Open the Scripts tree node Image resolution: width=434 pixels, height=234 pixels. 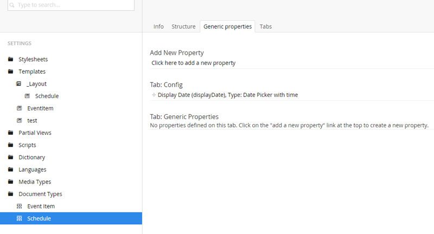[x=27, y=145]
